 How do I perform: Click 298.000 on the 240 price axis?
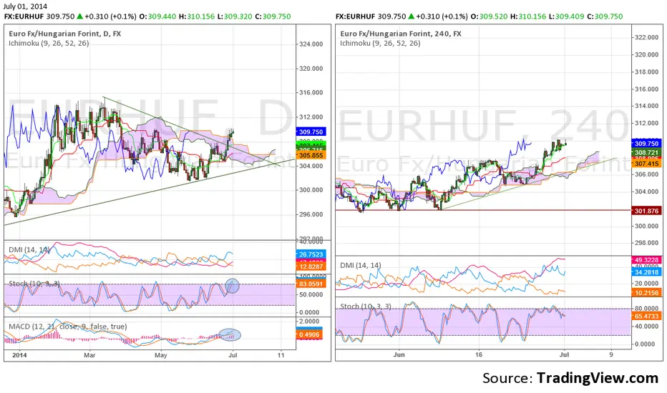coord(646,243)
